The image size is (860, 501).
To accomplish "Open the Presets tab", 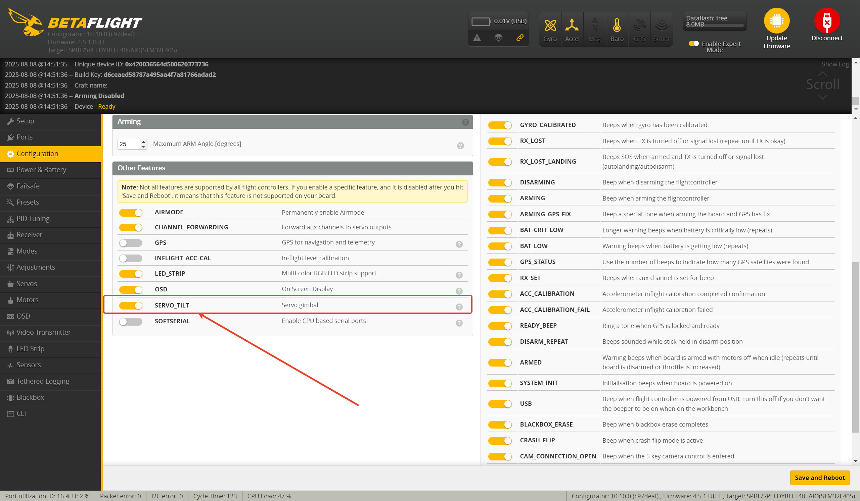I will pyautogui.click(x=50, y=203).
